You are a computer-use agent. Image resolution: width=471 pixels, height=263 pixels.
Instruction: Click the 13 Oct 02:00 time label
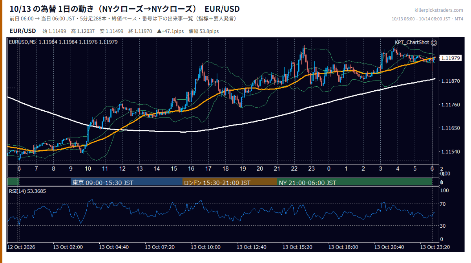coord(68,247)
